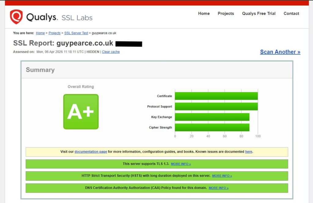Click the Qualys shield logo icon

16,17
